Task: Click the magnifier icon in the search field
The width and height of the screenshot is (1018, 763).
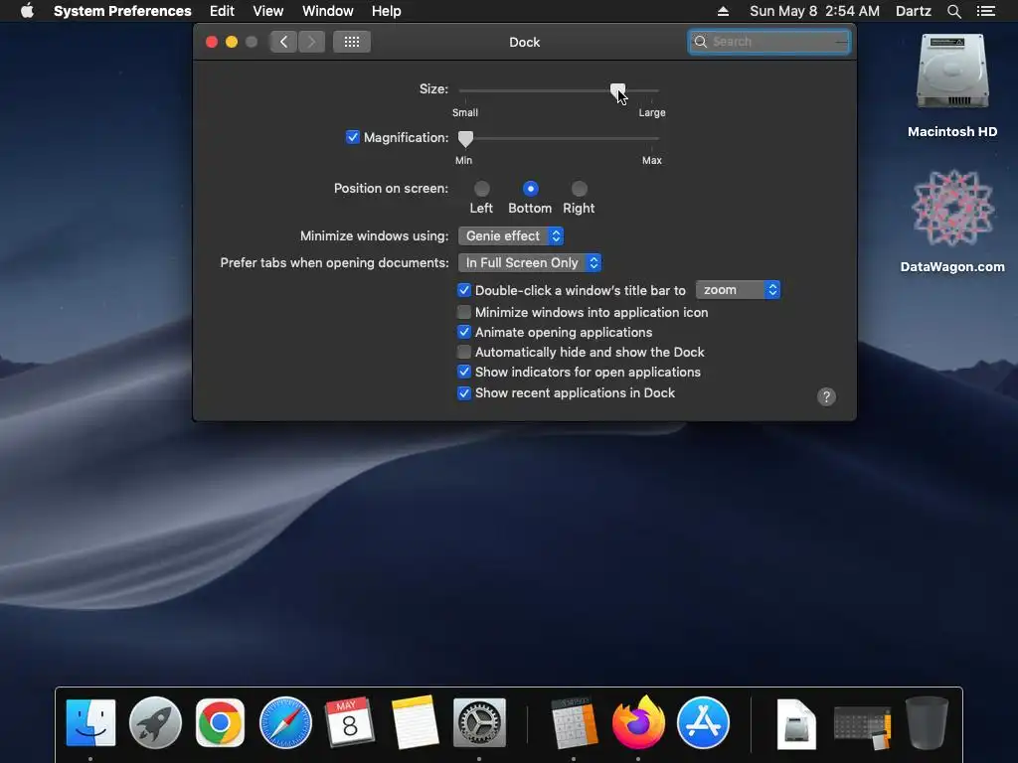Action: click(x=701, y=42)
